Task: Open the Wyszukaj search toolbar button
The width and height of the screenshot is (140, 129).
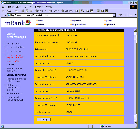Action: pos(41,11)
